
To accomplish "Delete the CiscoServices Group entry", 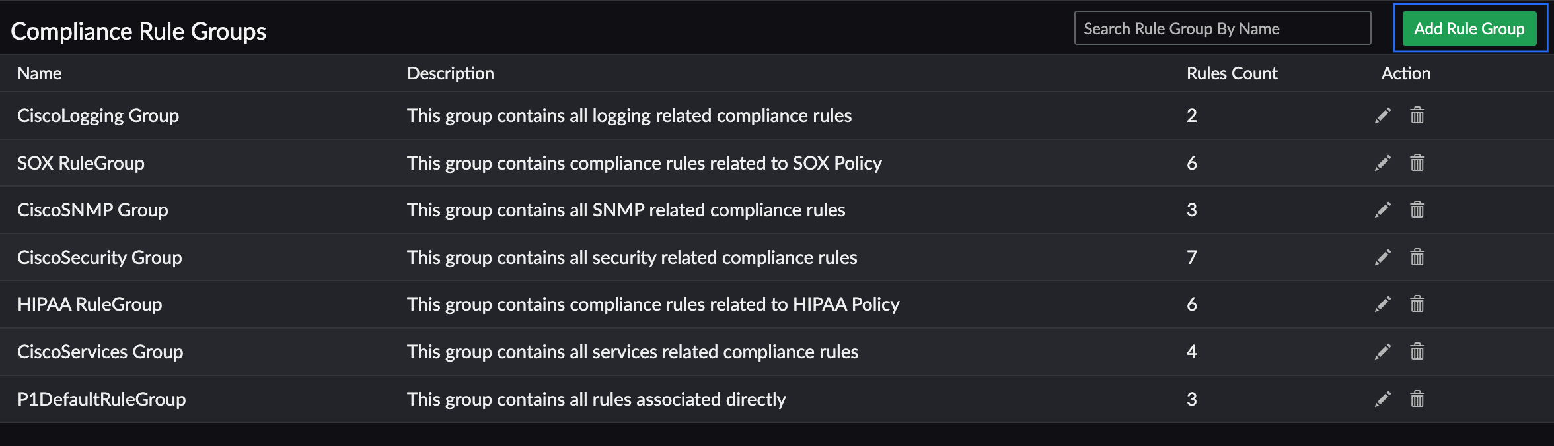I will [x=1417, y=352].
